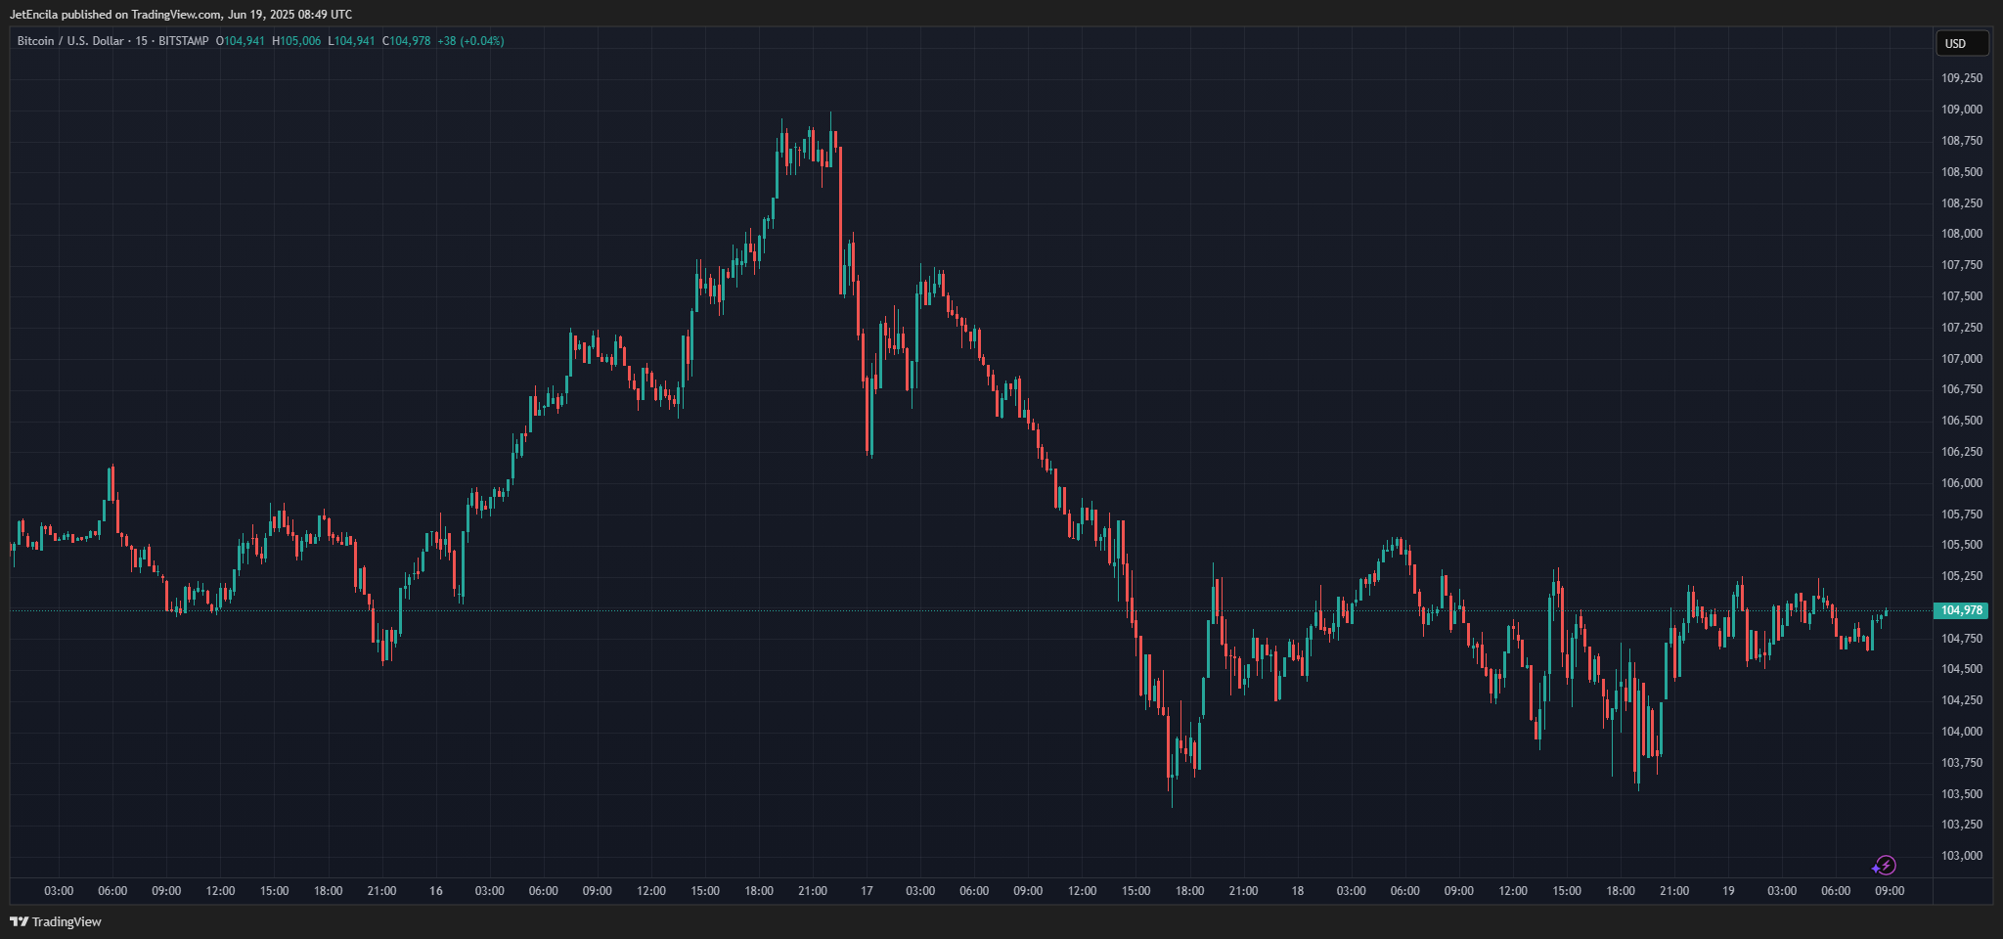Click the 103,000 price axis label

[1962, 856]
